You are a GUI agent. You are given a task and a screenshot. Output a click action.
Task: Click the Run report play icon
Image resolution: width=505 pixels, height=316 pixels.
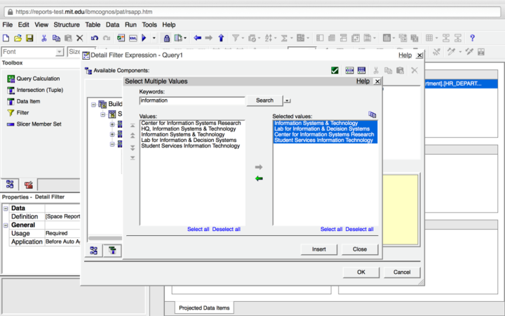[144, 38]
